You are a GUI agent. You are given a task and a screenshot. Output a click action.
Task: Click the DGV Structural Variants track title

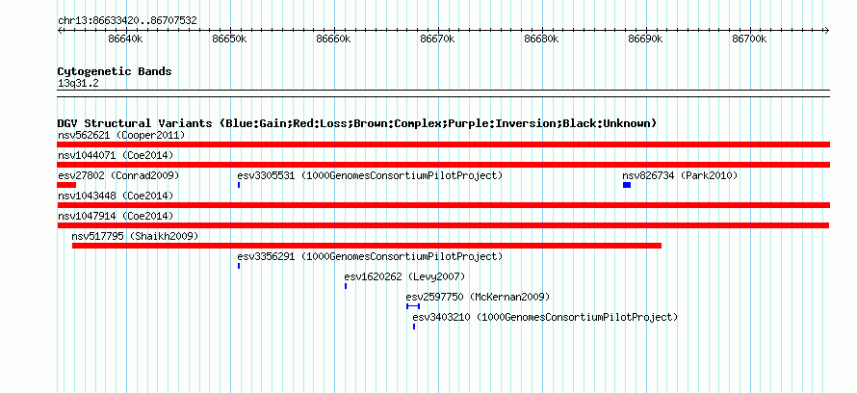point(357,123)
